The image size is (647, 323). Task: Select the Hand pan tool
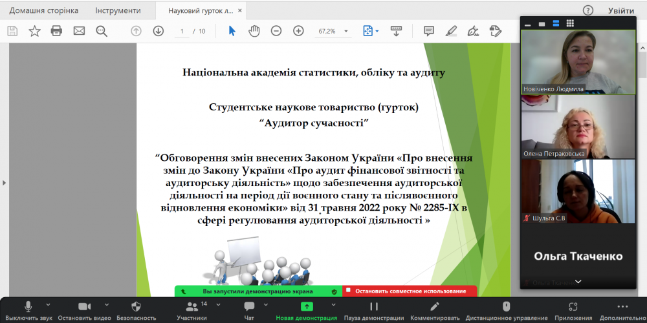[254, 30]
